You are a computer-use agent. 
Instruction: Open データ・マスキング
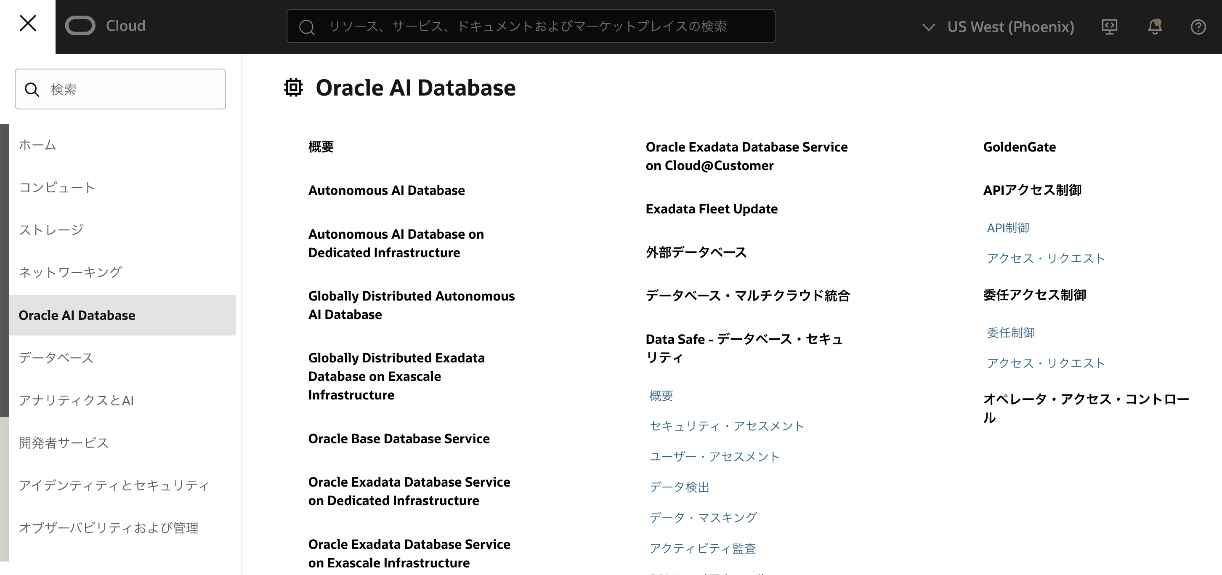pos(703,518)
